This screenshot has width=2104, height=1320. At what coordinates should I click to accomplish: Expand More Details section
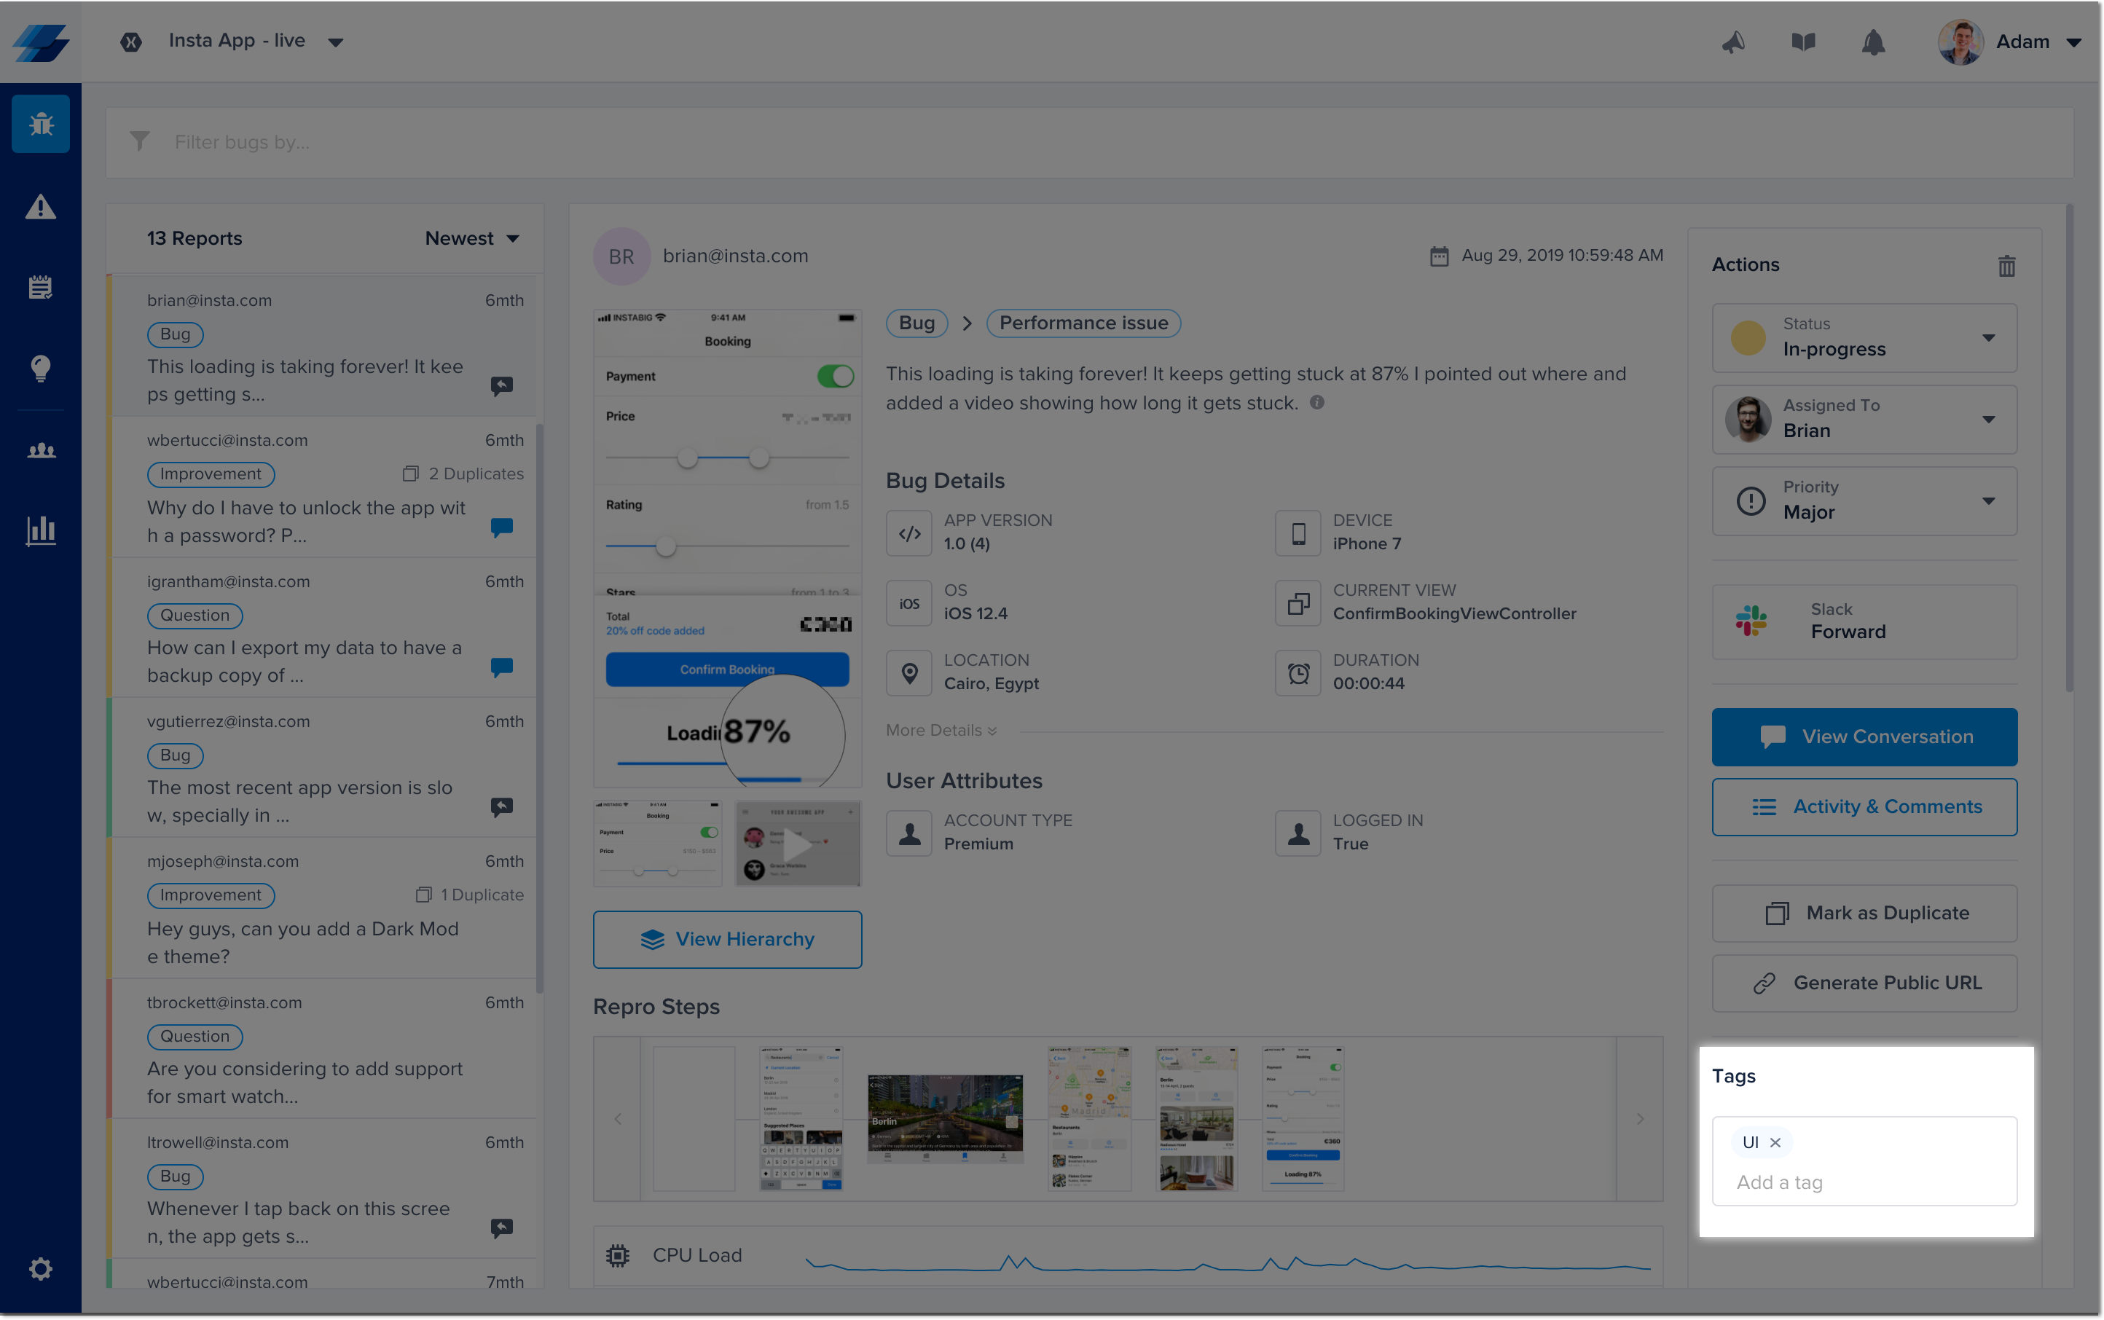[941, 731]
